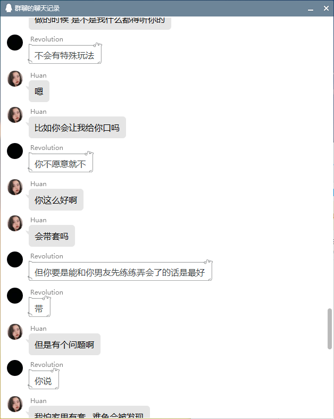Click Huan's avatar next to 嗯 message

[15, 79]
